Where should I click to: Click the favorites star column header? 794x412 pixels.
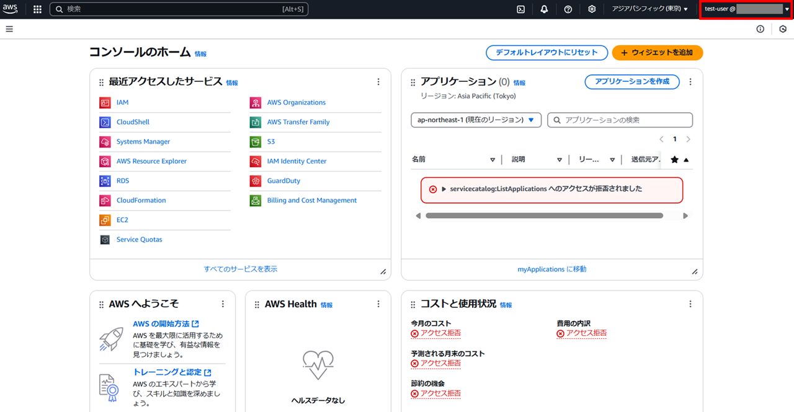pyautogui.click(x=675, y=160)
